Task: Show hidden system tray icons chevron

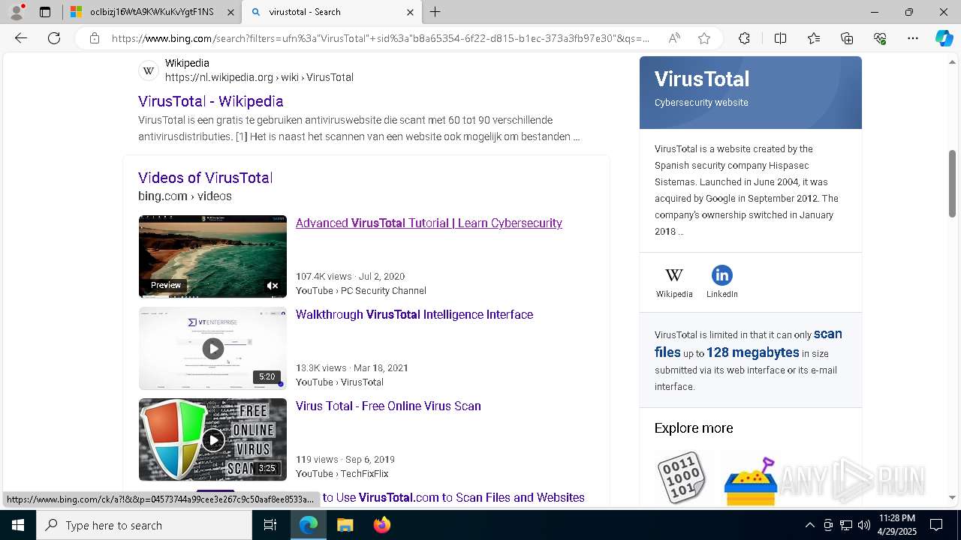Action: pyautogui.click(x=809, y=525)
